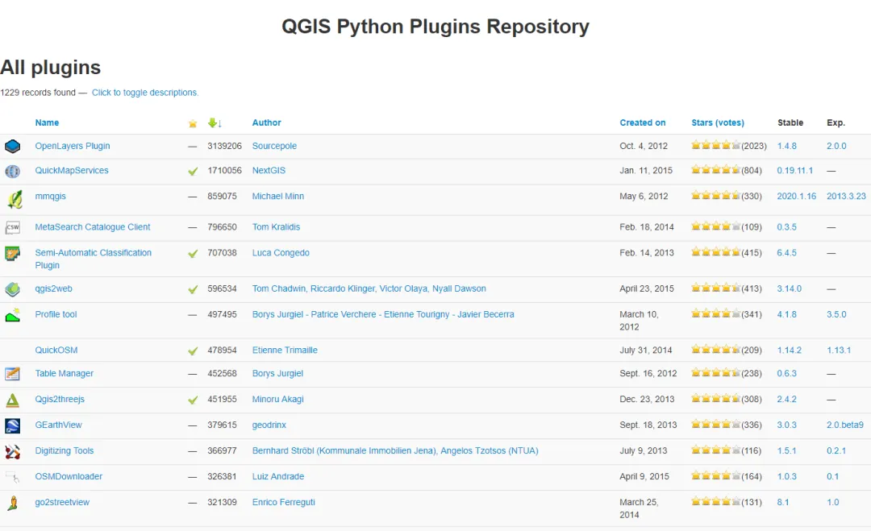871x531 pixels.
Task: Sort the table by Author column
Action: click(266, 123)
